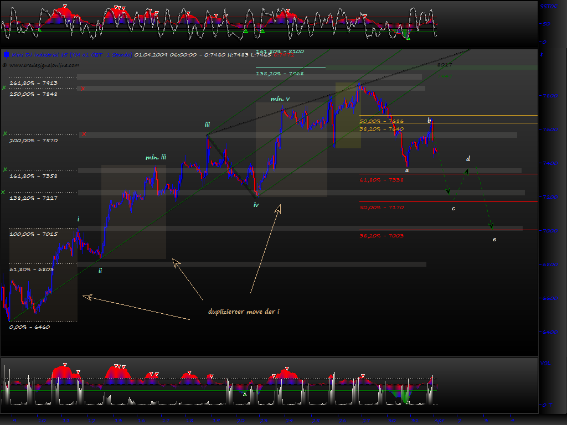Click the wave 'd' label
The width and height of the screenshot is (567, 425).
468,159
